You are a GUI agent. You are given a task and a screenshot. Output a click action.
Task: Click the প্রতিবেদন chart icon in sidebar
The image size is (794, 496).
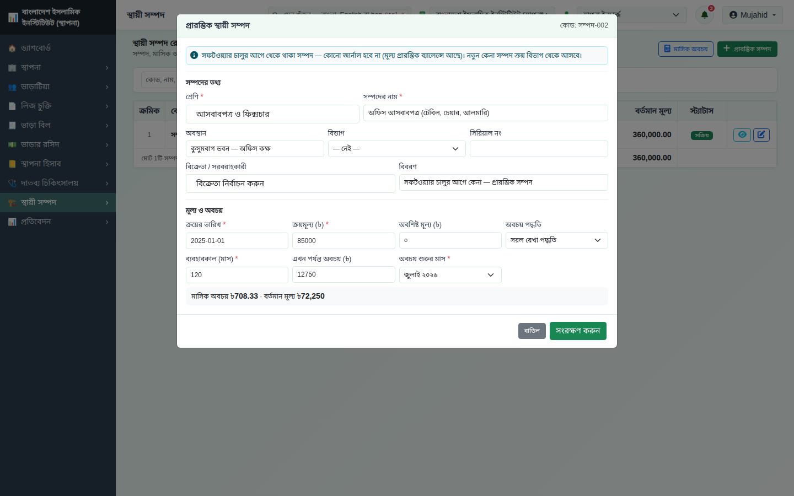(x=12, y=222)
